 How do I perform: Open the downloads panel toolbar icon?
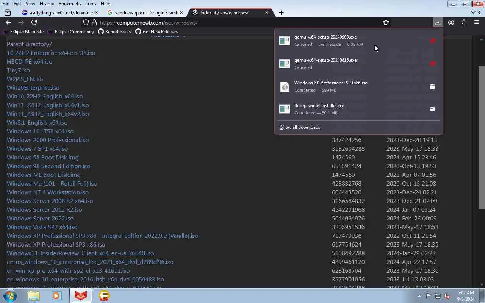(438, 23)
